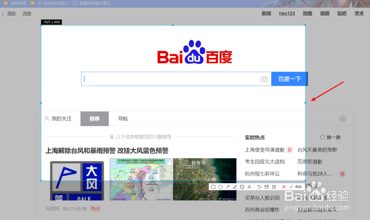Open hot topic 范思哲道歉

[x=310, y=162]
